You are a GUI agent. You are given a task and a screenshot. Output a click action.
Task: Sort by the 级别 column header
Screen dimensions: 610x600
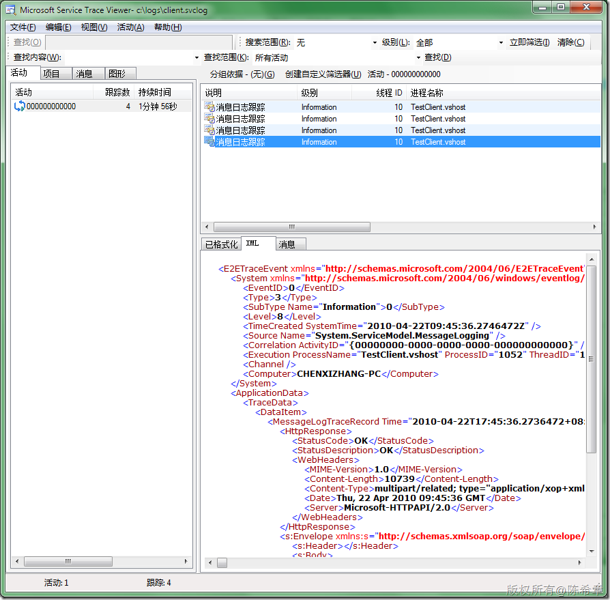pyautogui.click(x=325, y=93)
